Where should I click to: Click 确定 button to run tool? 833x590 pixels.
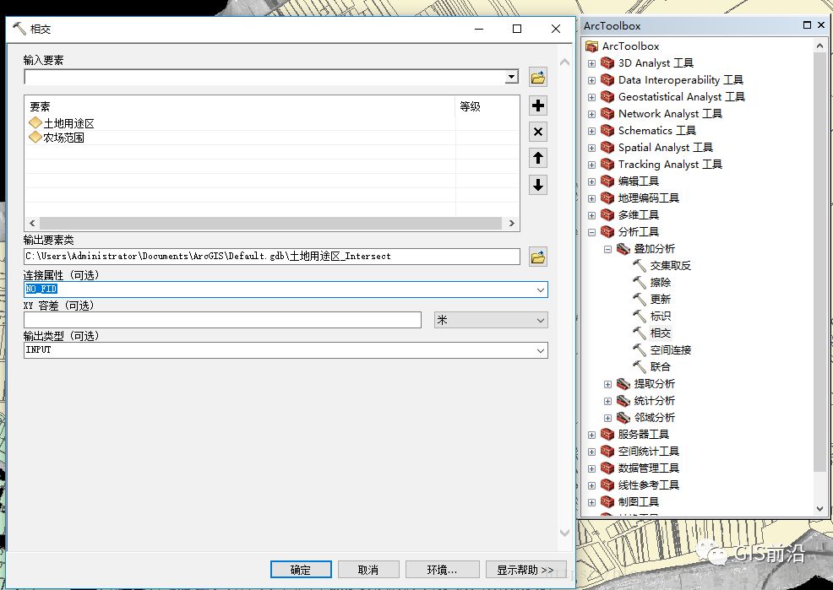[301, 570]
